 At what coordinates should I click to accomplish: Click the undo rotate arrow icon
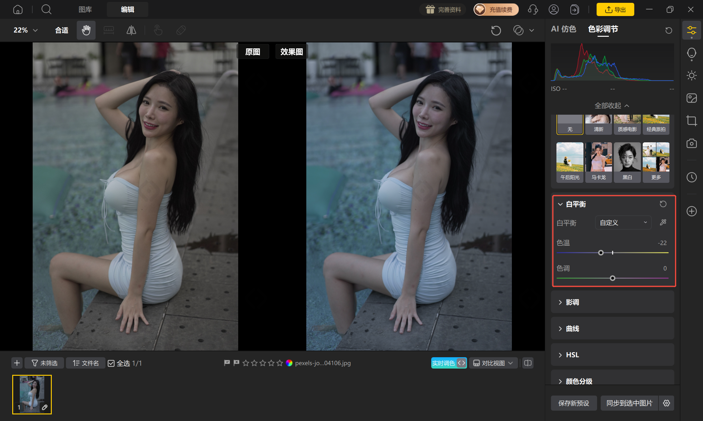[x=496, y=30]
